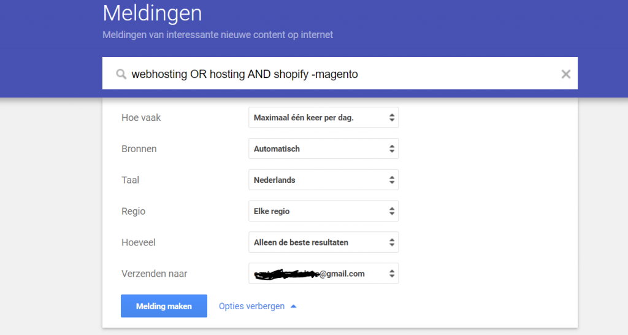Click the subtitle about interessante nieuwe content
Screen dimensions: 628x335
(218, 35)
